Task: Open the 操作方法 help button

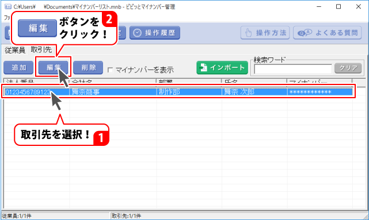Action: click(x=265, y=33)
